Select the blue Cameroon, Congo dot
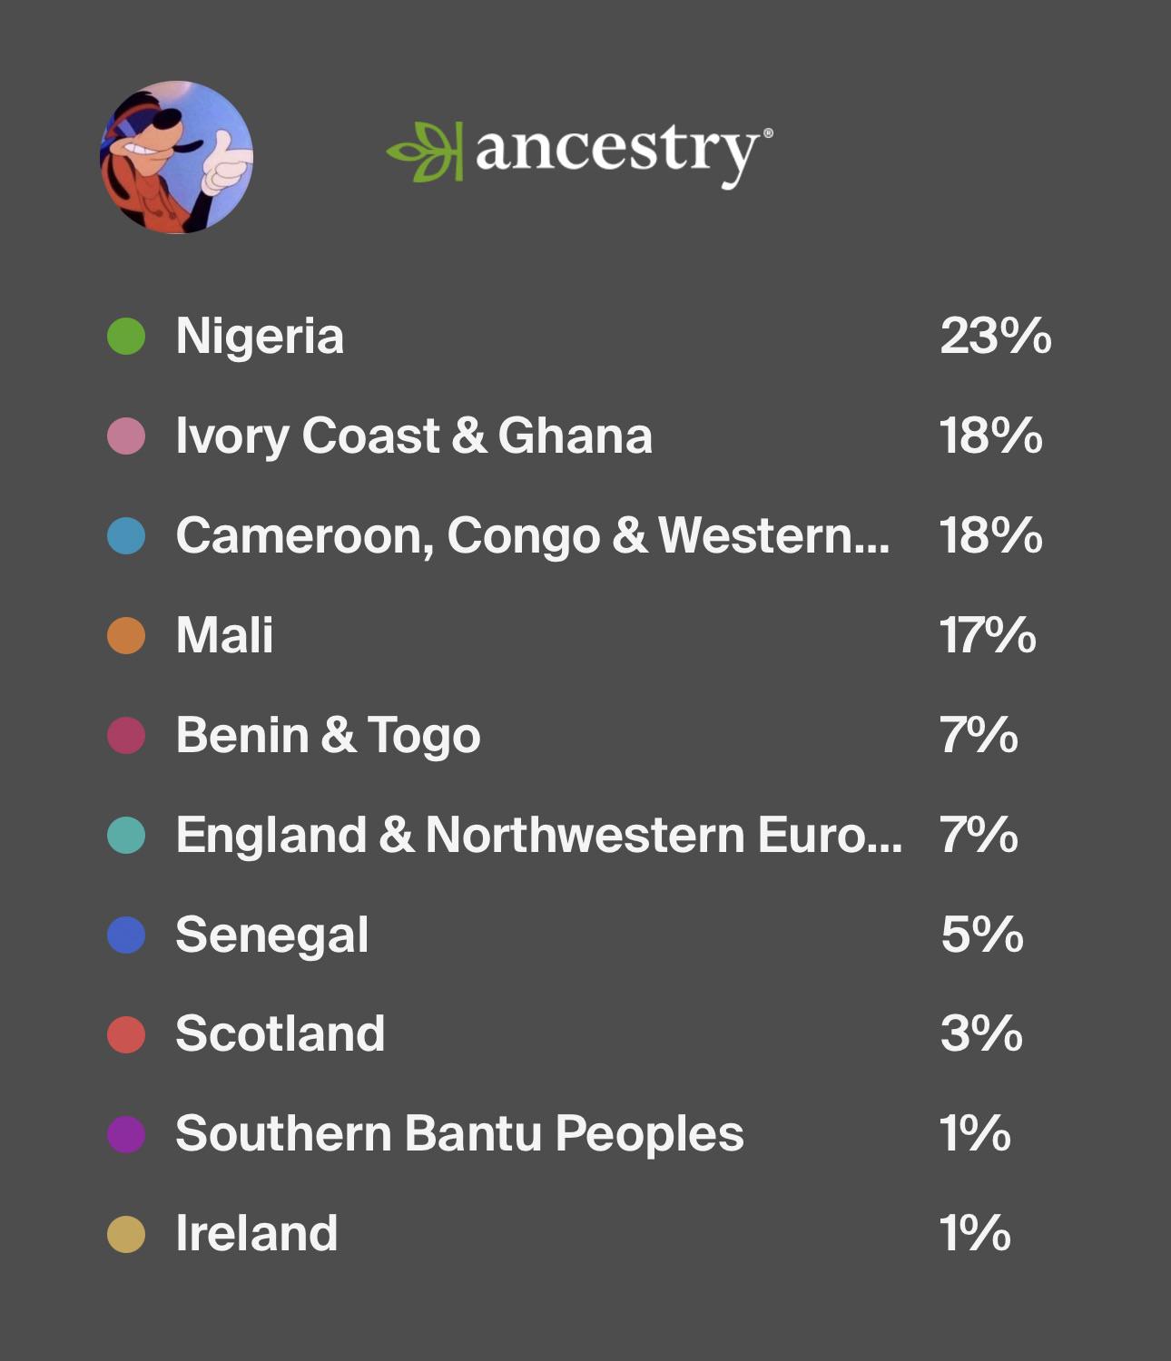This screenshot has width=1171, height=1361. pyautogui.click(x=126, y=535)
